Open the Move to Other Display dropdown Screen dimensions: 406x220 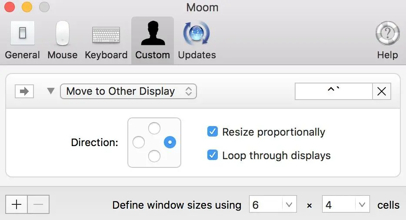pyautogui.click(x=128, y=91)
